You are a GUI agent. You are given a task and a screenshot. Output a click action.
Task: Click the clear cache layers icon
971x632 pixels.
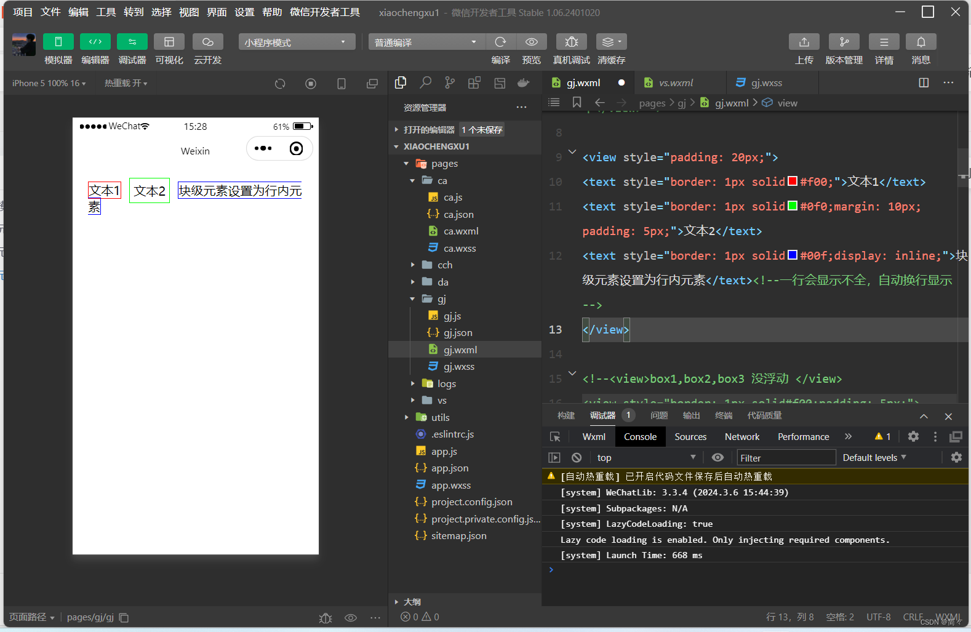(x=611, y=42)
